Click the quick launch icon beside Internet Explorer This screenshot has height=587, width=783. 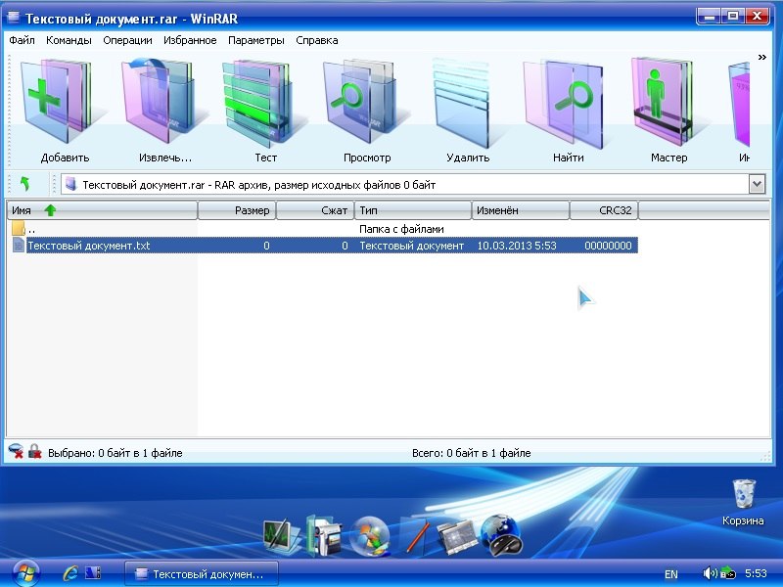pyautogui.click(x=93, y=573)
